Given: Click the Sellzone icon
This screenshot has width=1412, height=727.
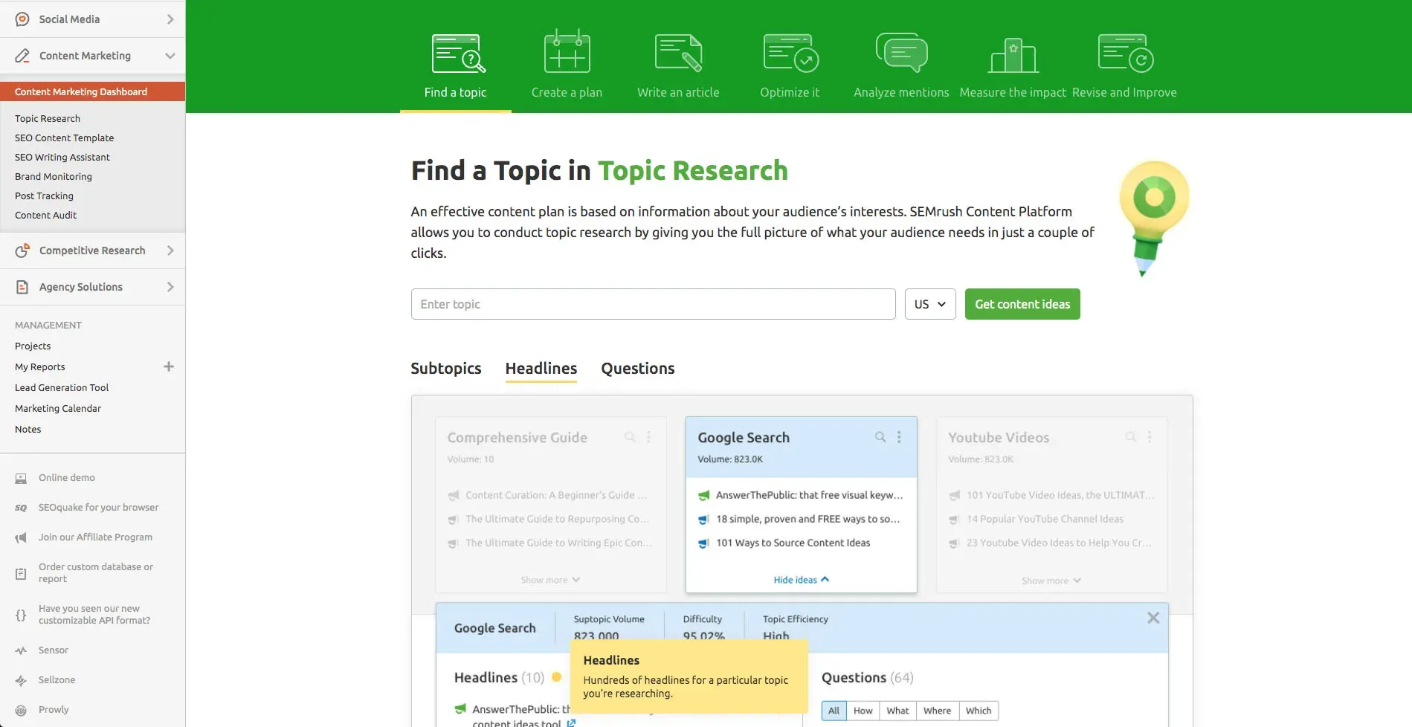Looking at the screenshot, I should [21, 680].
